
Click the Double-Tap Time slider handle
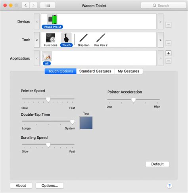[x=72, y=122]
